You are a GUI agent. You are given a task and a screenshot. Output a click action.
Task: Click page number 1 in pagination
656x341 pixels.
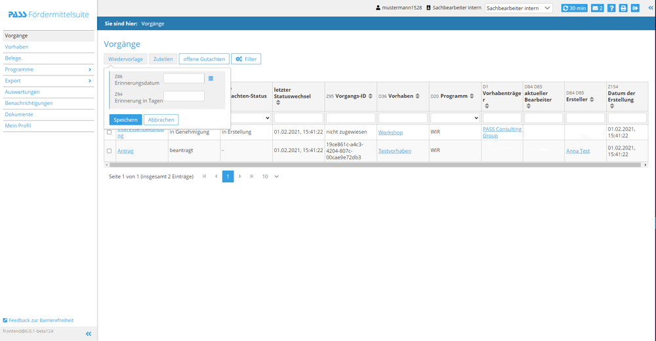pos(228,176)
